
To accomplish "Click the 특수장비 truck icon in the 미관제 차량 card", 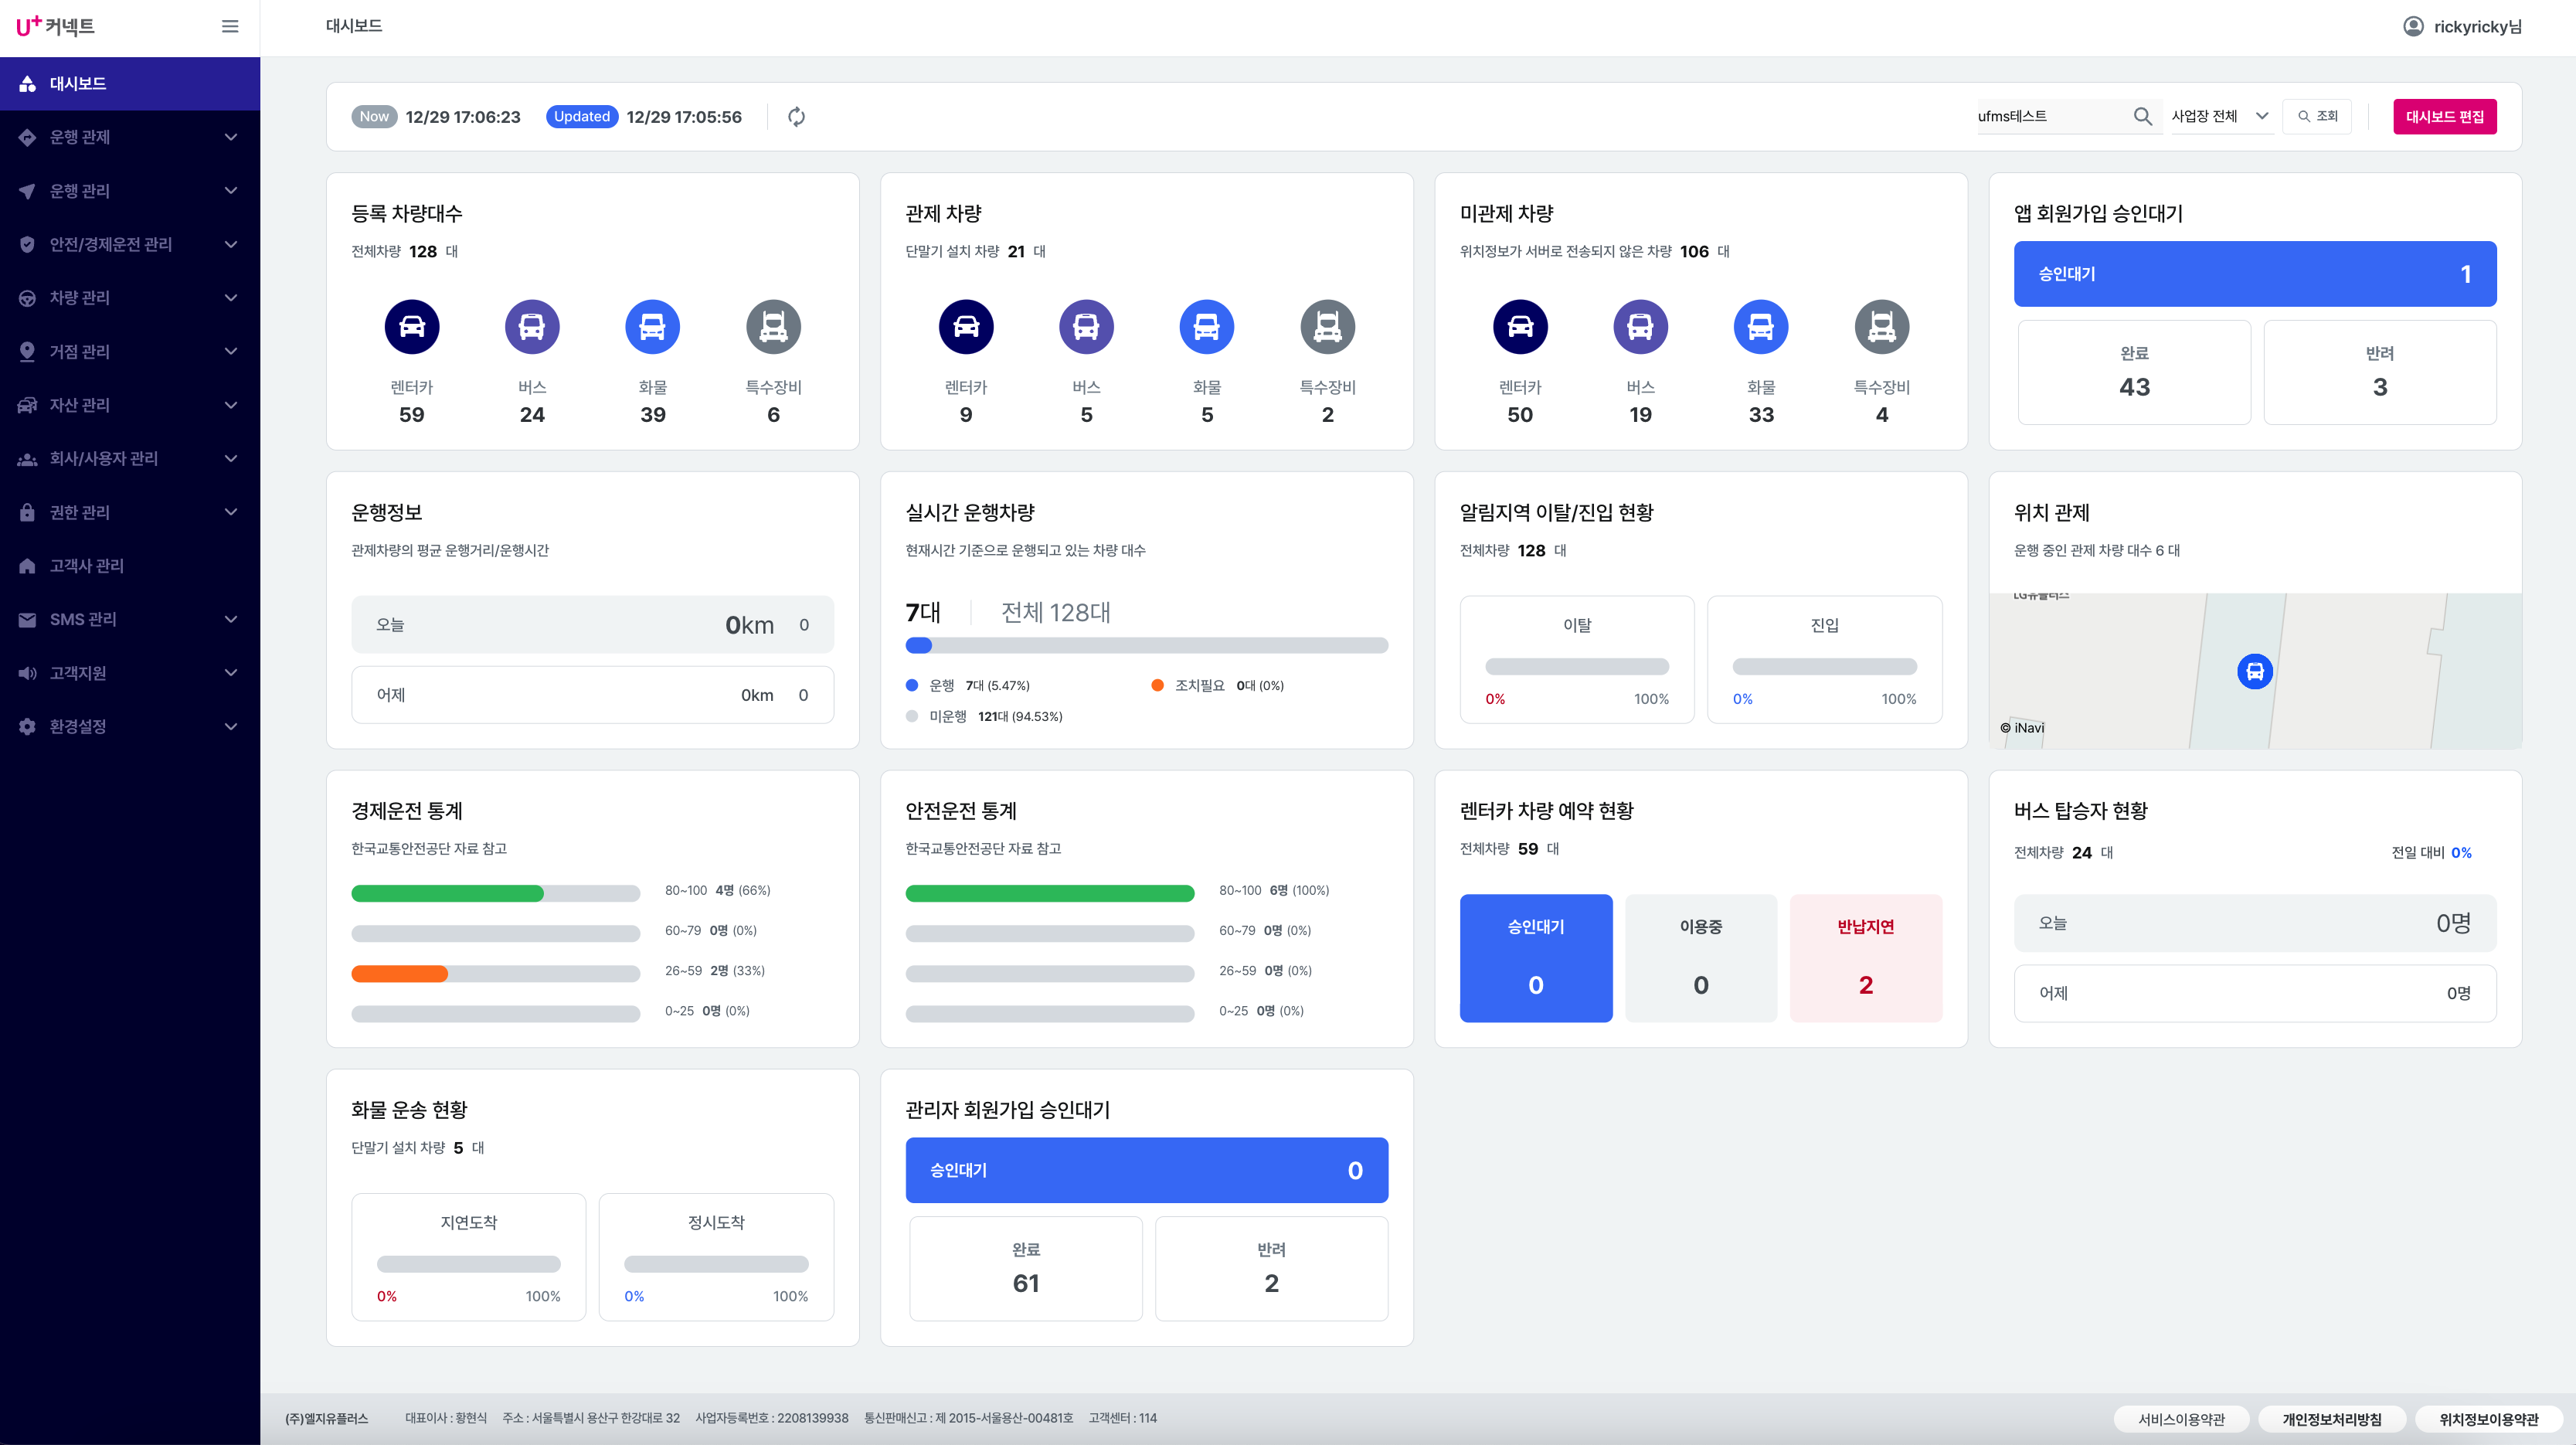I will click(x=1881, y=327).
